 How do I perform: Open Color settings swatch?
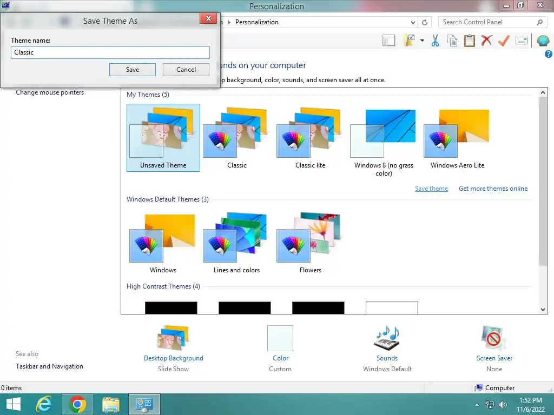pyautogui.click(x=280, y=338)
